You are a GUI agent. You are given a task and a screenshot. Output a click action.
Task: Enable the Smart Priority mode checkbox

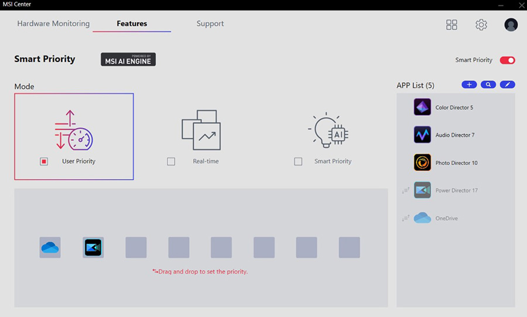click(298, 161)
